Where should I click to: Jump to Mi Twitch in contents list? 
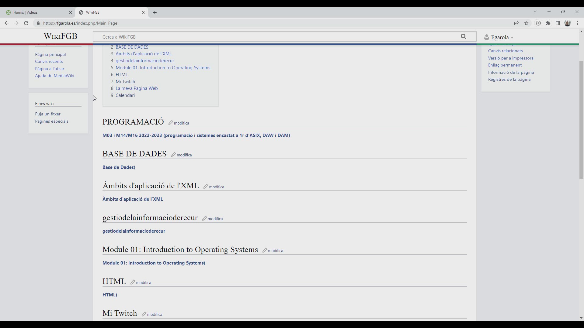[x=125, y=81]
